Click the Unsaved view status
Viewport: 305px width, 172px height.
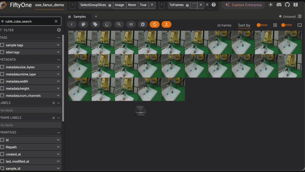(x=287, y=17)
